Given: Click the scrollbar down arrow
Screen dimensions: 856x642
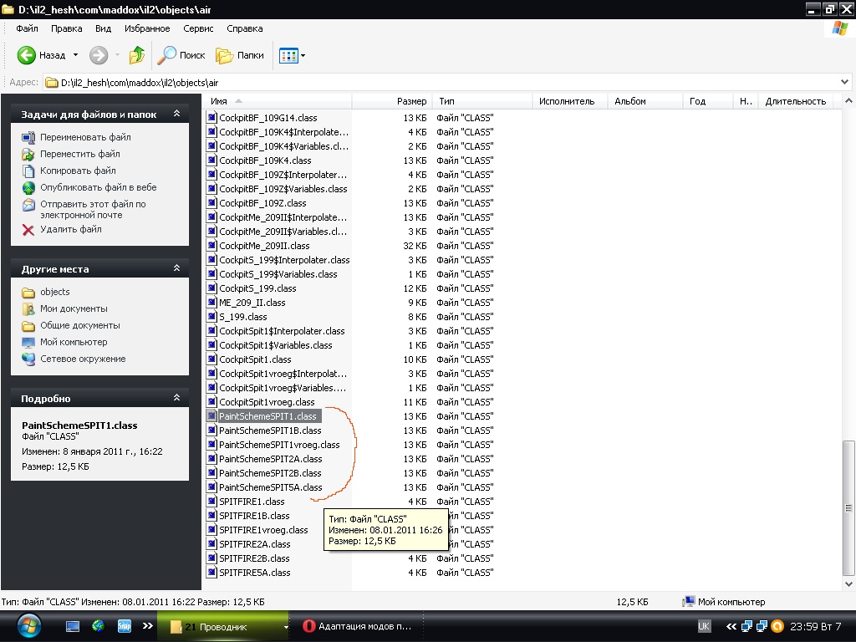Looking at the screenshot, I should (x=848, y=583).
